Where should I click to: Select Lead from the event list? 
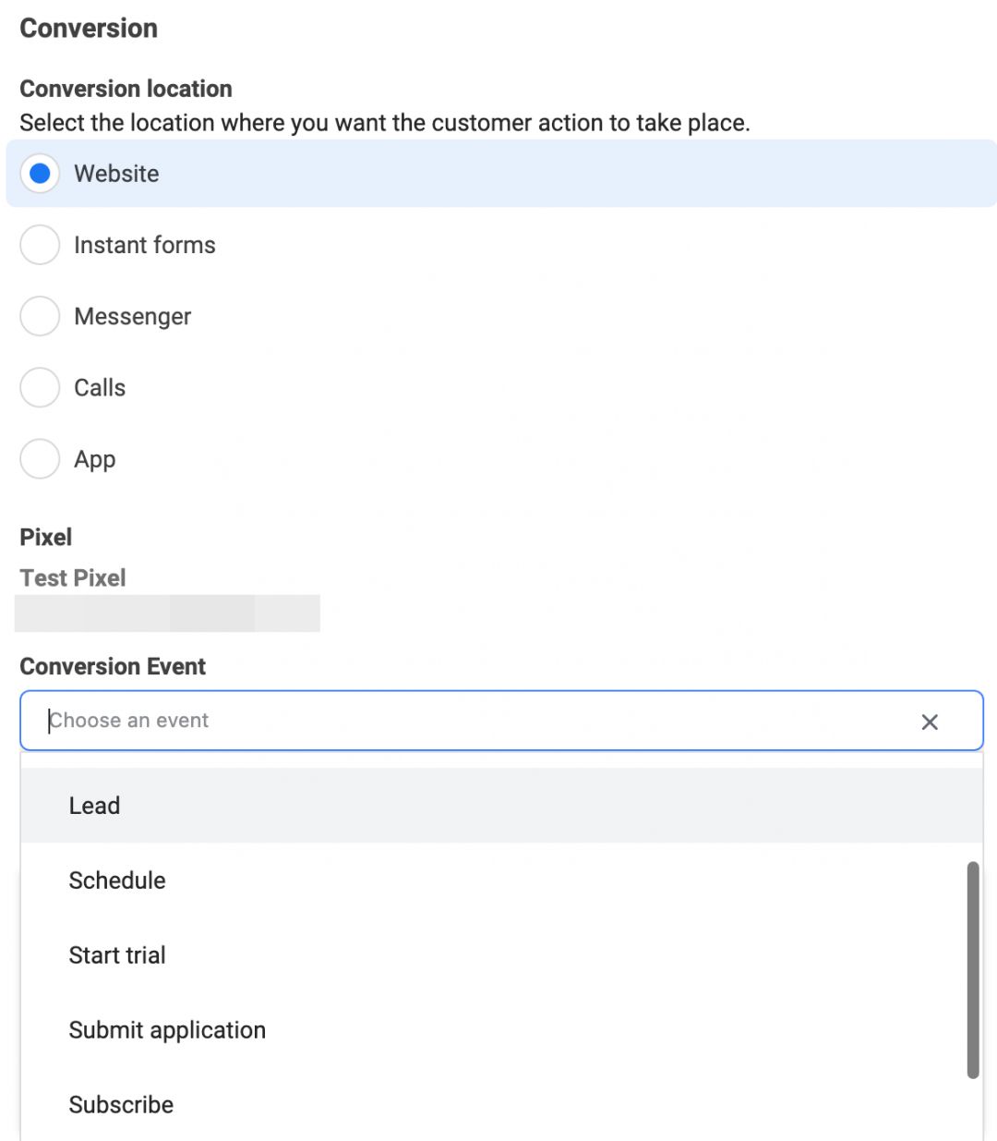tap(95, 806)
